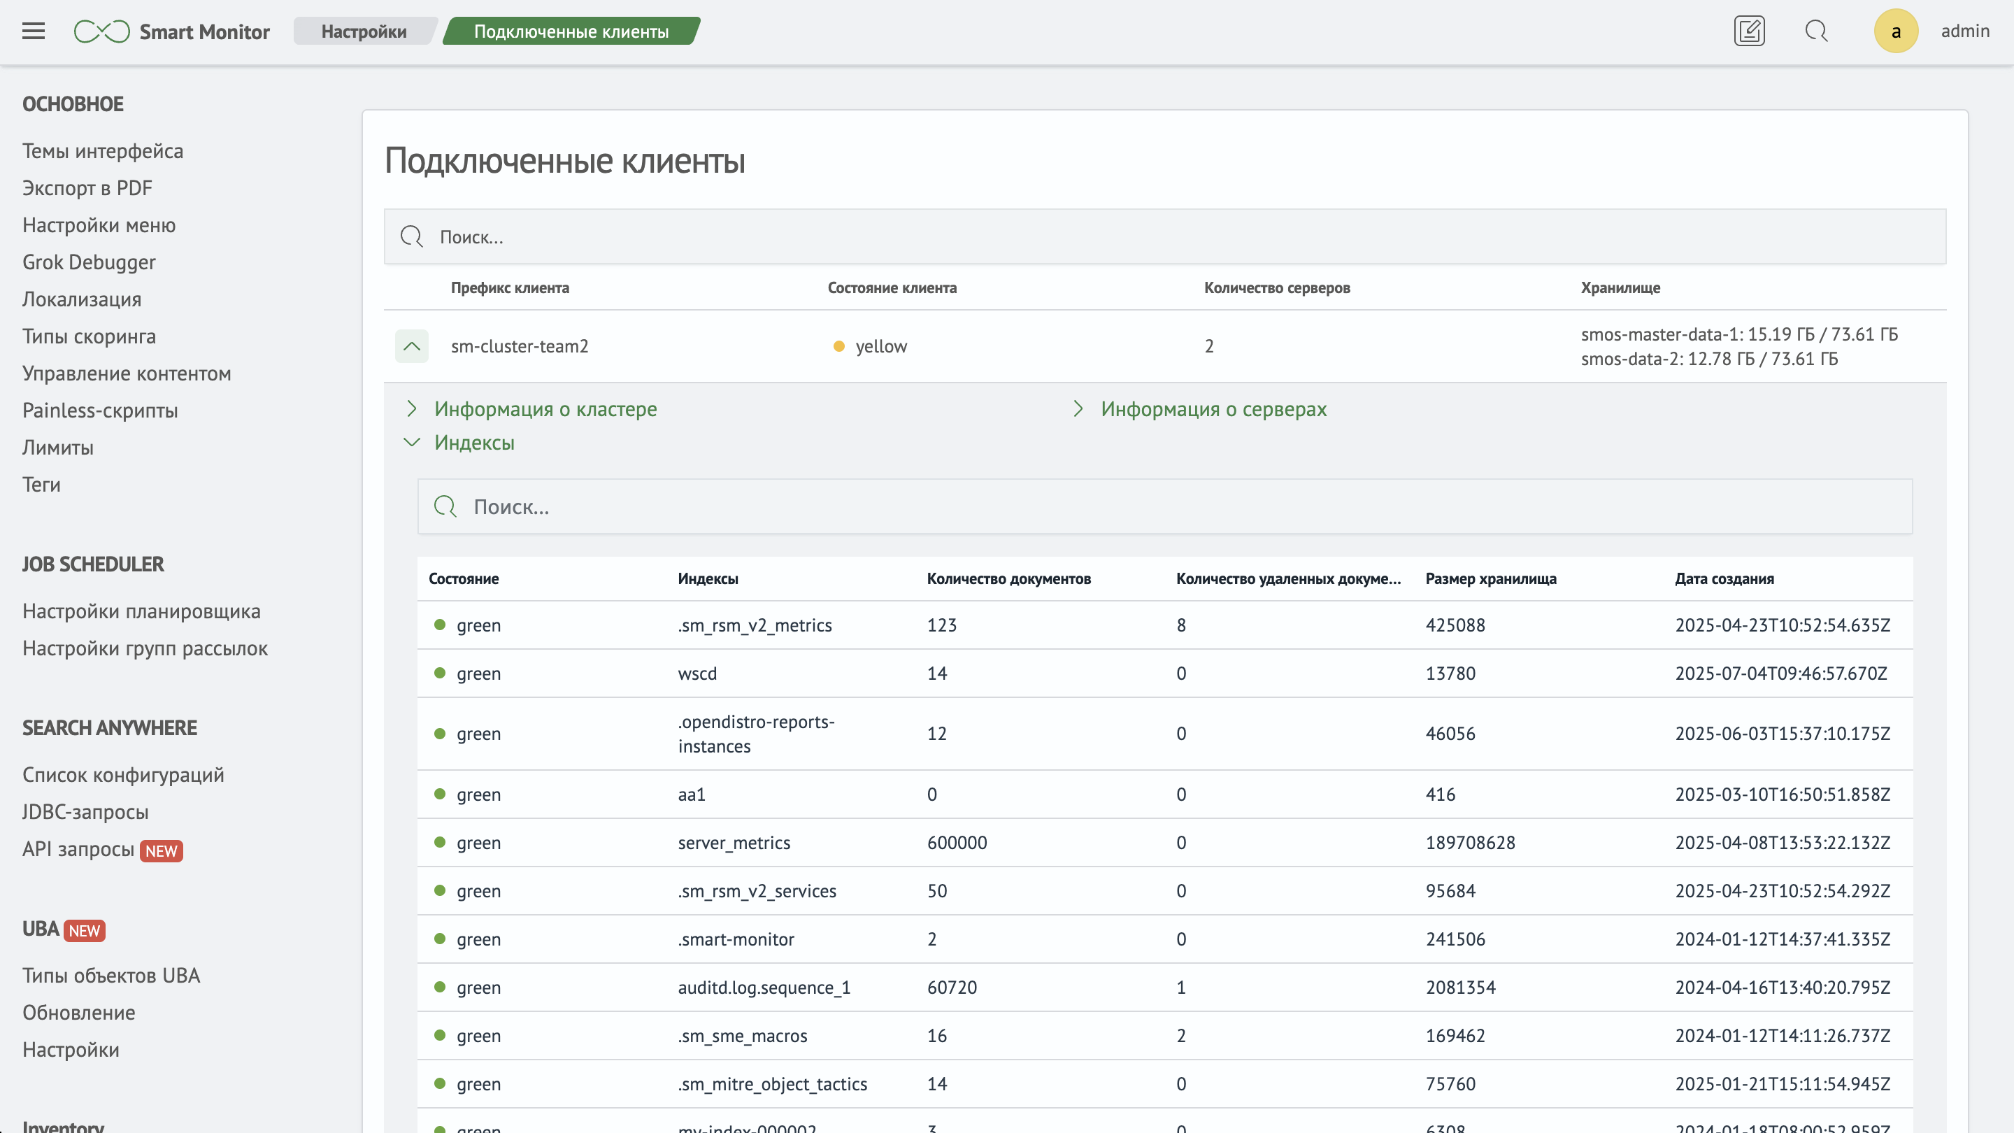Viewport: 2014px width, 1133px height.
Task: Select Подключенные клиенты breadcrumb
Action: 571,31
